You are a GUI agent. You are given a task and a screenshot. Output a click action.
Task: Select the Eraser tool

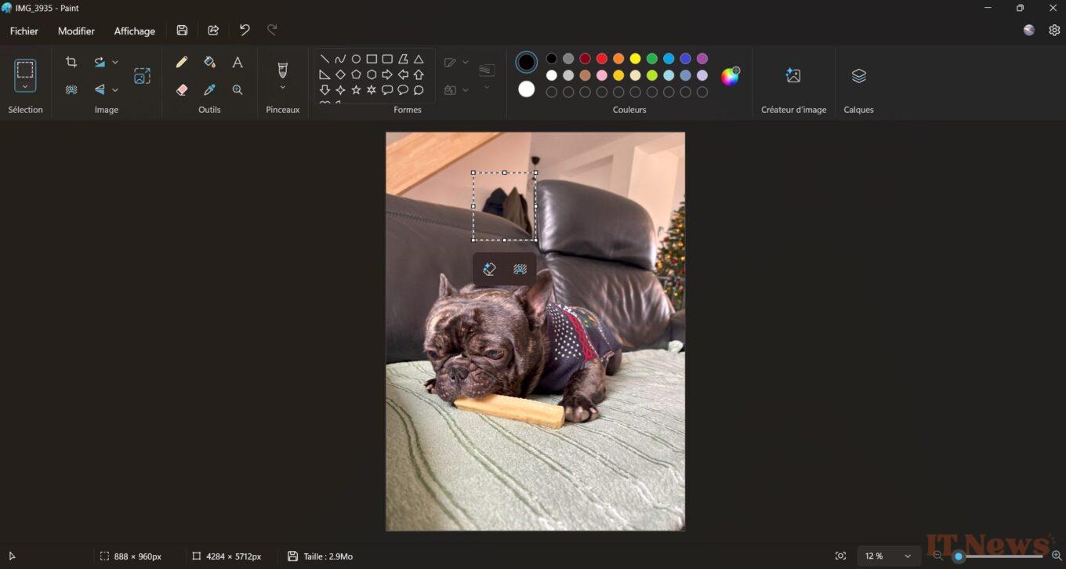(182, 90)
